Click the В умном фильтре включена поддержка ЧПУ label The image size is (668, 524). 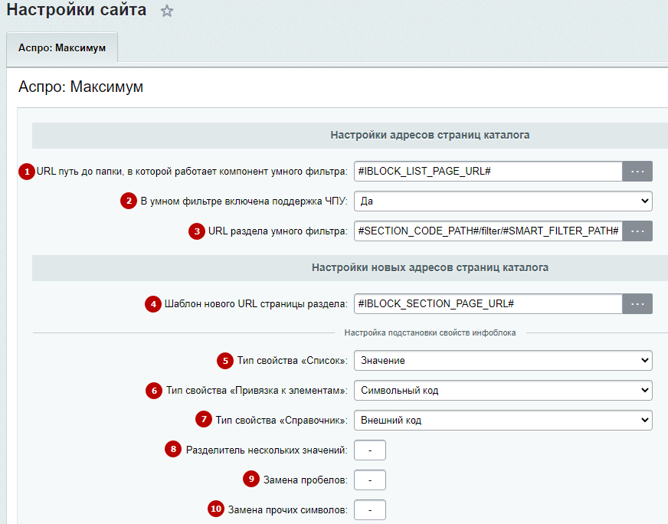[x=244, y=201]
